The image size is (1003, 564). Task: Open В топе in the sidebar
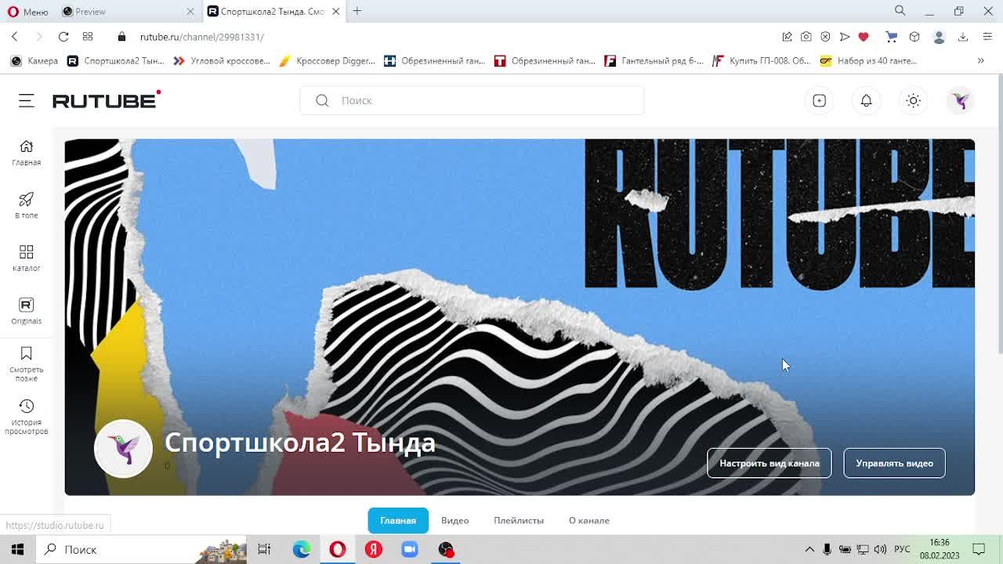pyautogui.click(x=26, y=205)
